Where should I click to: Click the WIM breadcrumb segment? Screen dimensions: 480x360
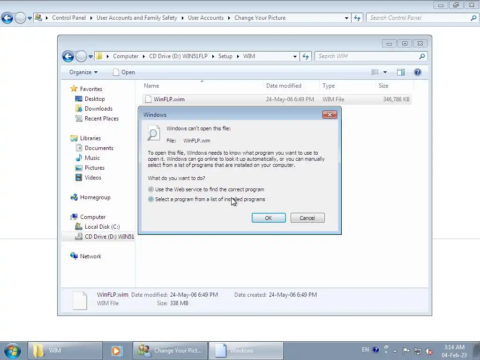(249, 56)
